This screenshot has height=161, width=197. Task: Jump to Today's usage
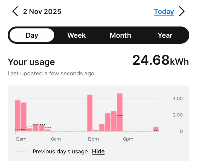164,12
